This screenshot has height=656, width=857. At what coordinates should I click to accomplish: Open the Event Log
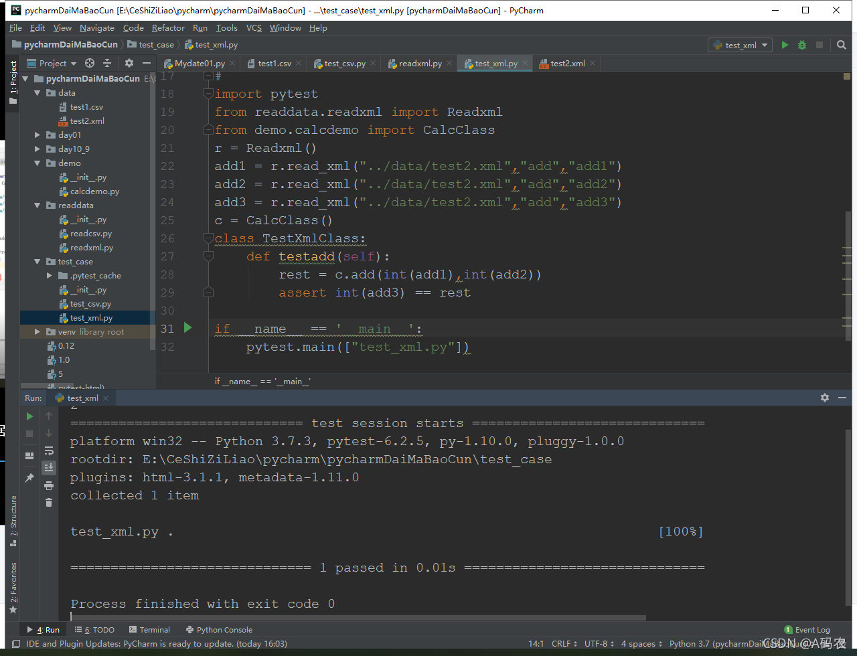(807, 630)
